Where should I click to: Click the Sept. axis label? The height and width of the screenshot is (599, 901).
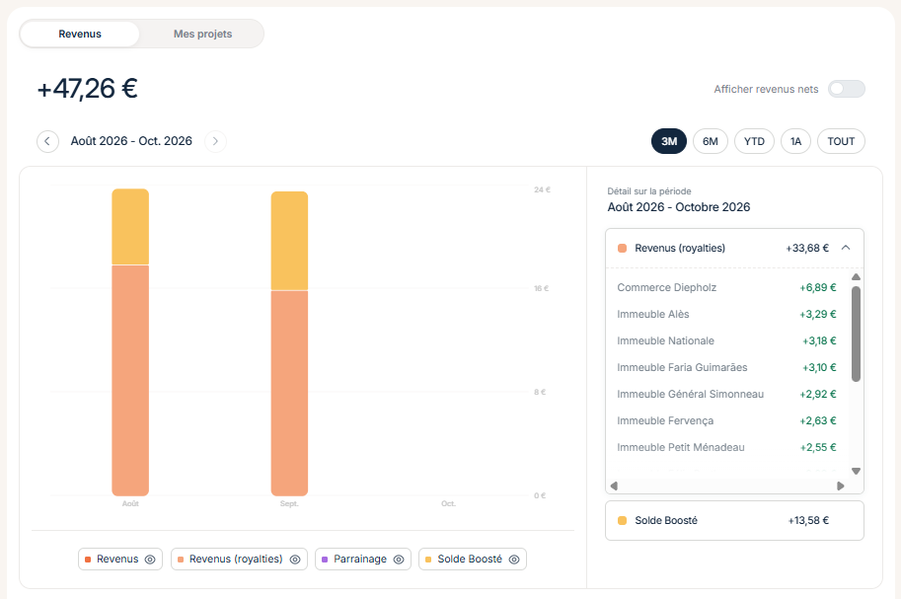(x=289, y=503)
